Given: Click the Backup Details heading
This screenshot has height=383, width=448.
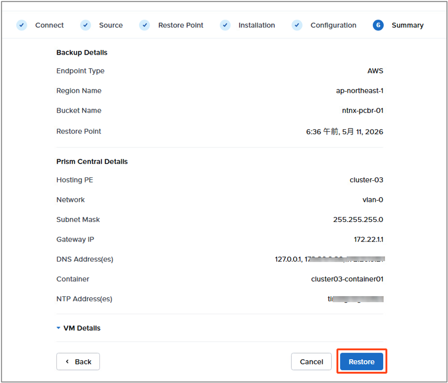Looking at the screenshot, I should coord(82,53).
